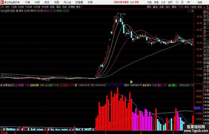Screen dimensions: 209x134
Task: Click the 标记 toolbar button
Action: [187, 7]
